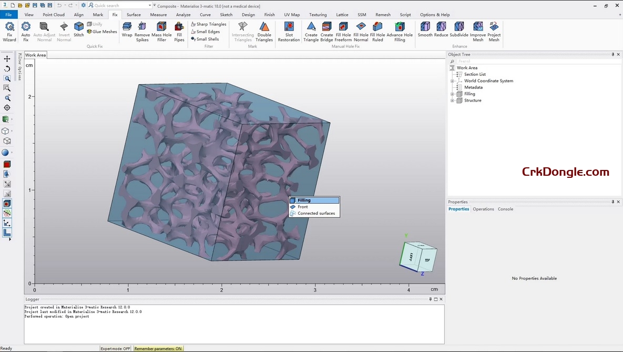
Task: Run the Auto Fix tool
Action: [25, 31]
